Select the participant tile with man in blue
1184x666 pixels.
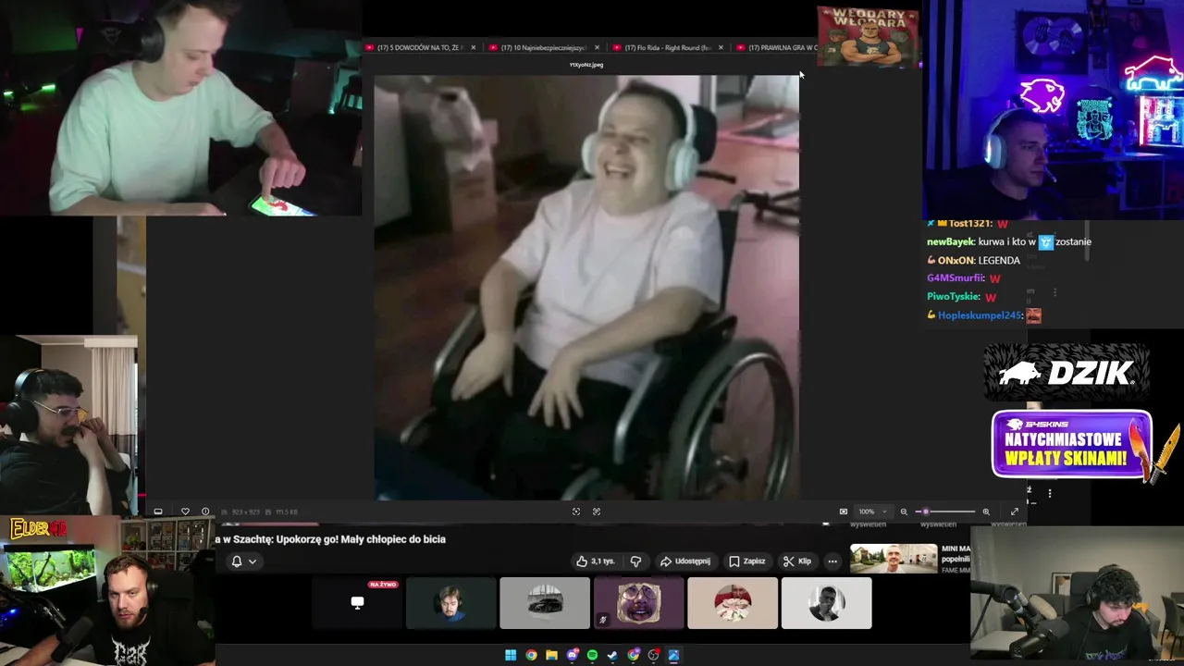click(x=450, y=603)
